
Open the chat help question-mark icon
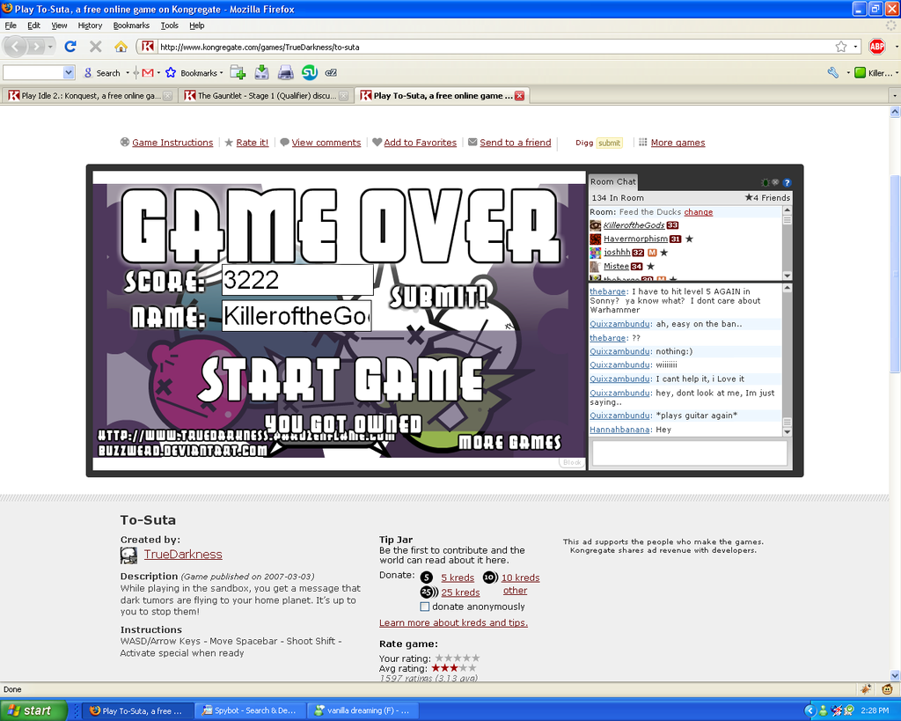[787, 182]
